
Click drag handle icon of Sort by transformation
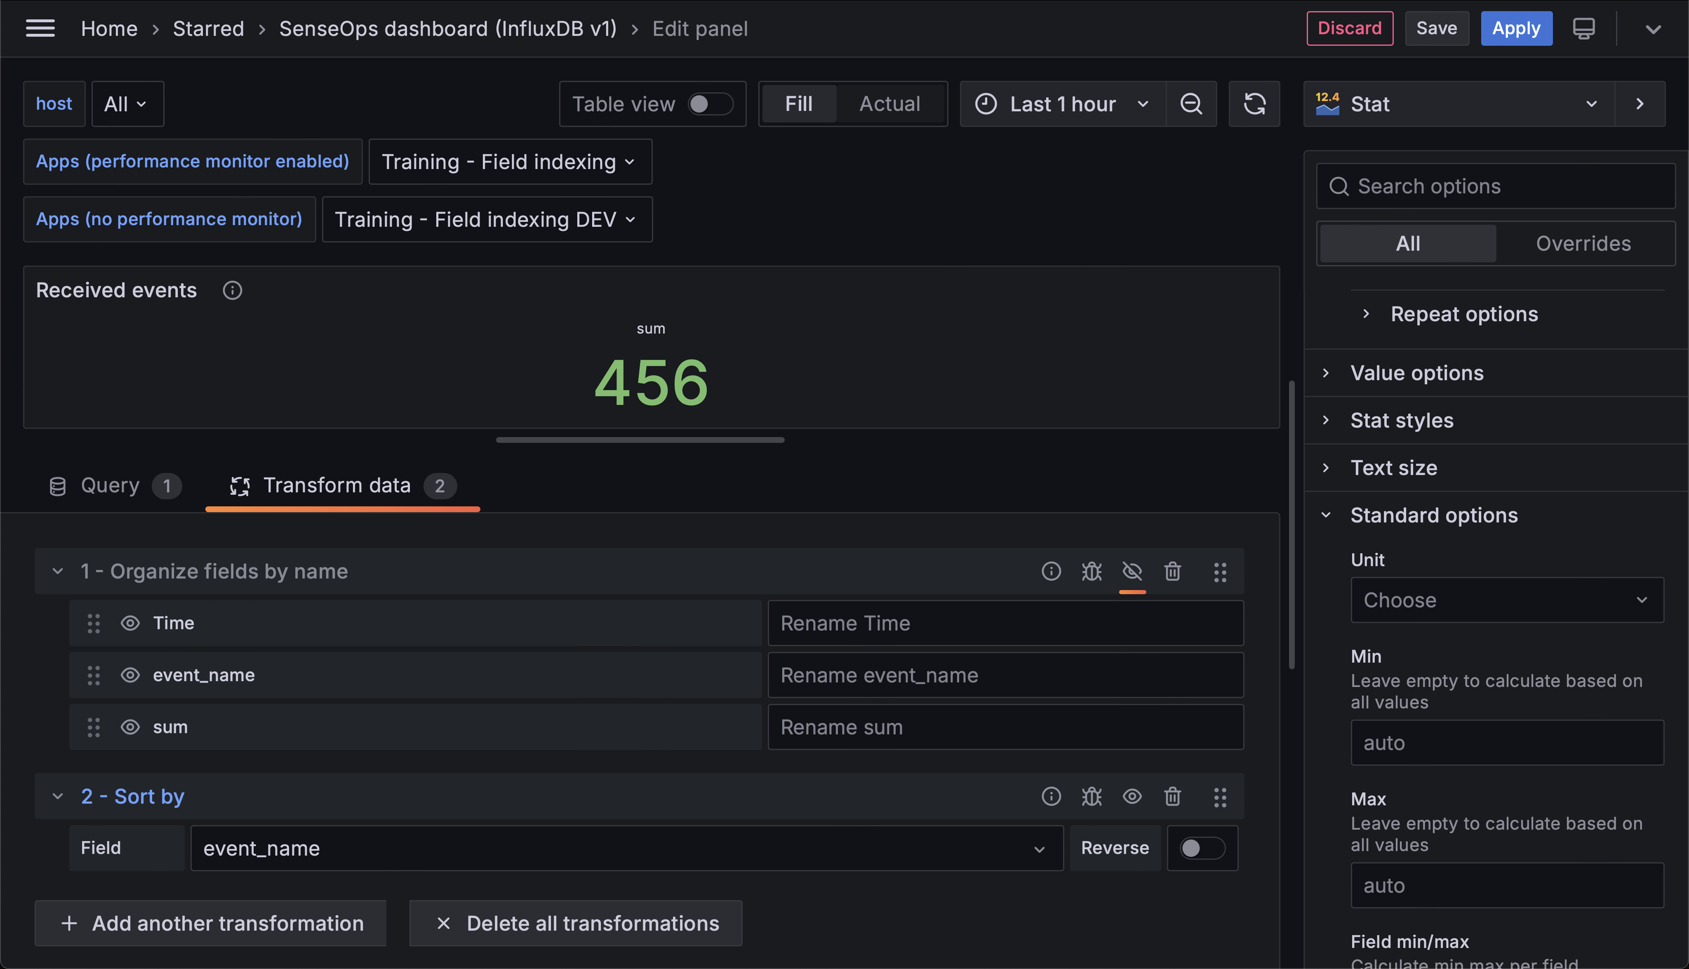click(1219, 797)
